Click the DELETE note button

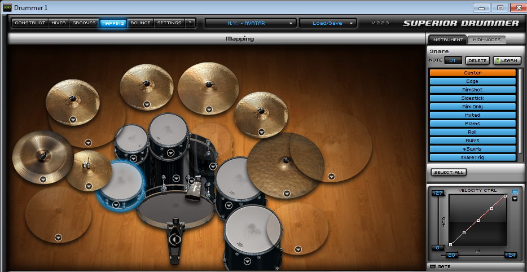pos(477,61)
